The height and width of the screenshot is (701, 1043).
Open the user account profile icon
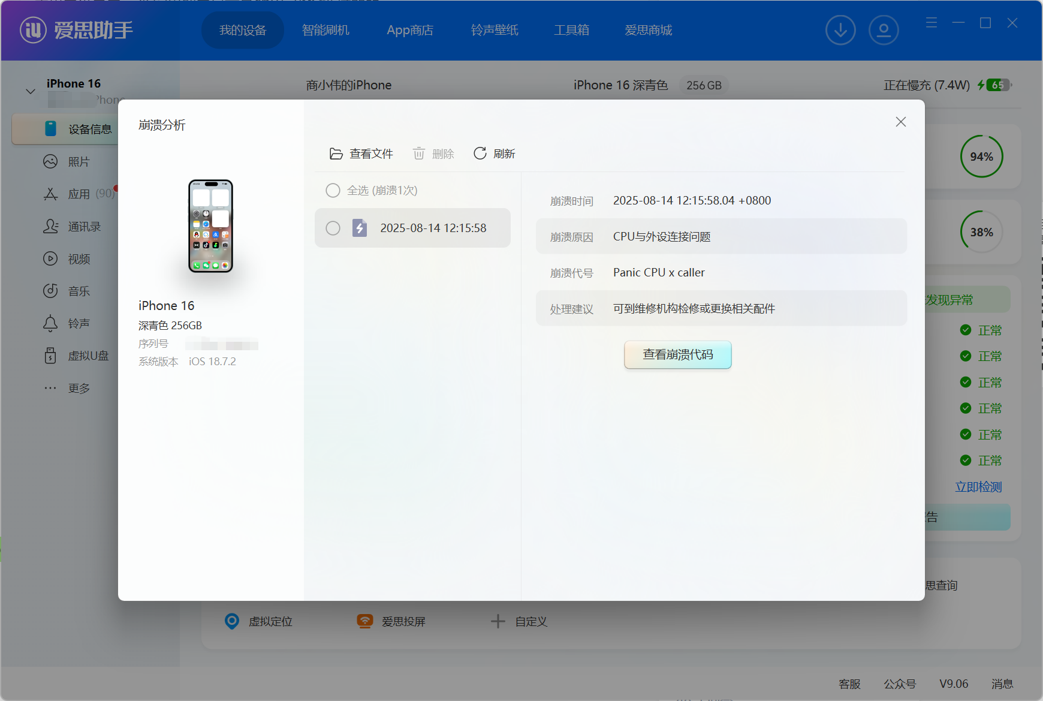click(884, 30)
